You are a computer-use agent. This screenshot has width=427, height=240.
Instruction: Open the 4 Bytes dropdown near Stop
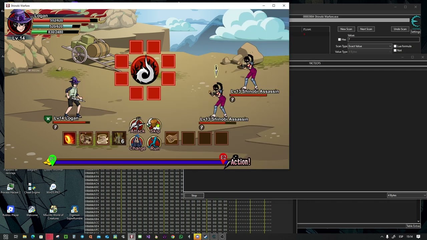click(407, 195)
